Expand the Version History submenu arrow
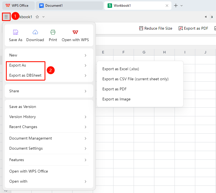Image resolution: width=216 pixels, height=193 pixels. coord(85,117)
